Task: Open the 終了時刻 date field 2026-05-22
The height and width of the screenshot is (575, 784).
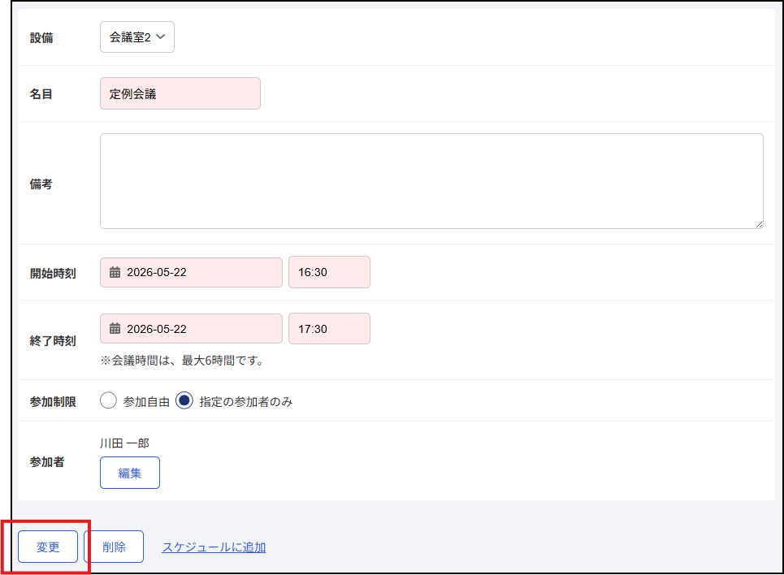Action: tap(191, 328)
